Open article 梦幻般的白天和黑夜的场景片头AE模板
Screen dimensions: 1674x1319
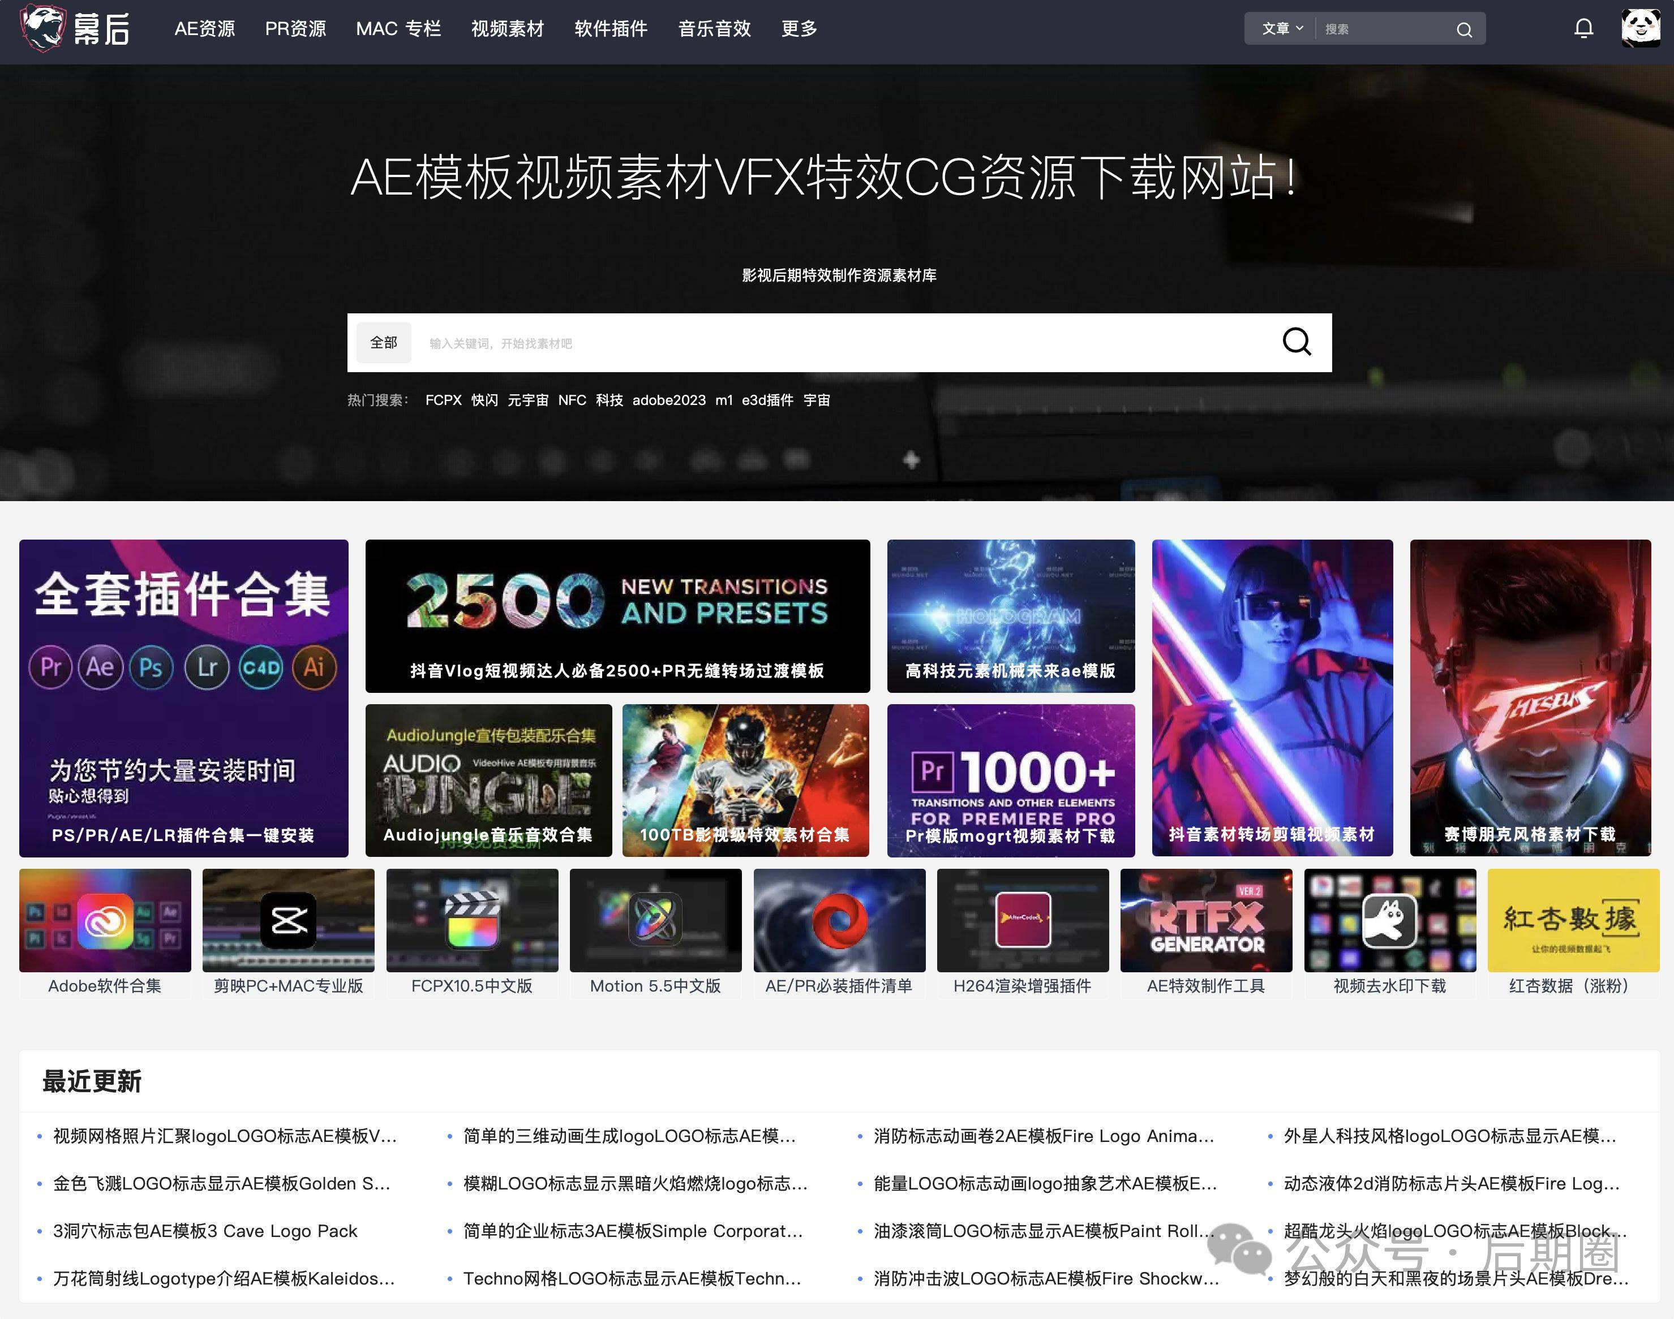[1457, 1279]
